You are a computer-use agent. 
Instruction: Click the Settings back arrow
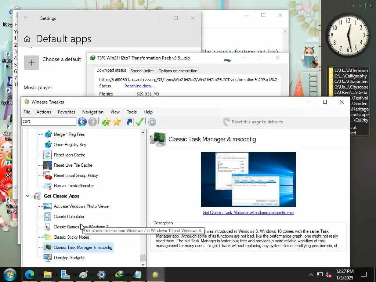coord(26,18)
